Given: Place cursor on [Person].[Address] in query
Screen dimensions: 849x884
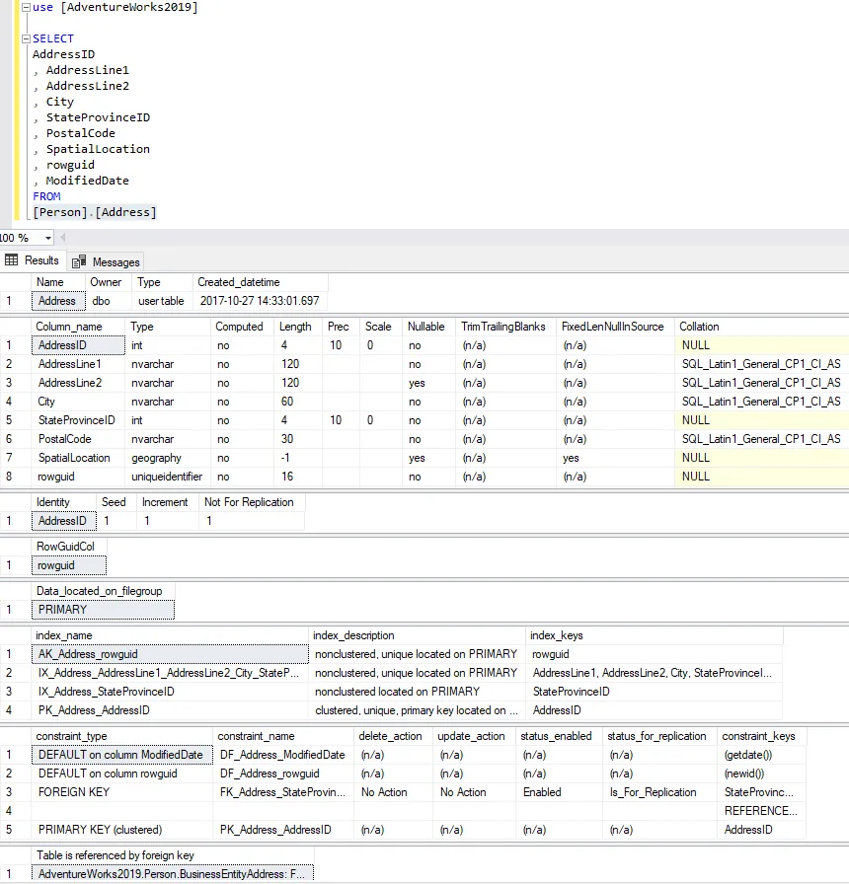Looking at the screenshot, I should [x=94, y=212].
